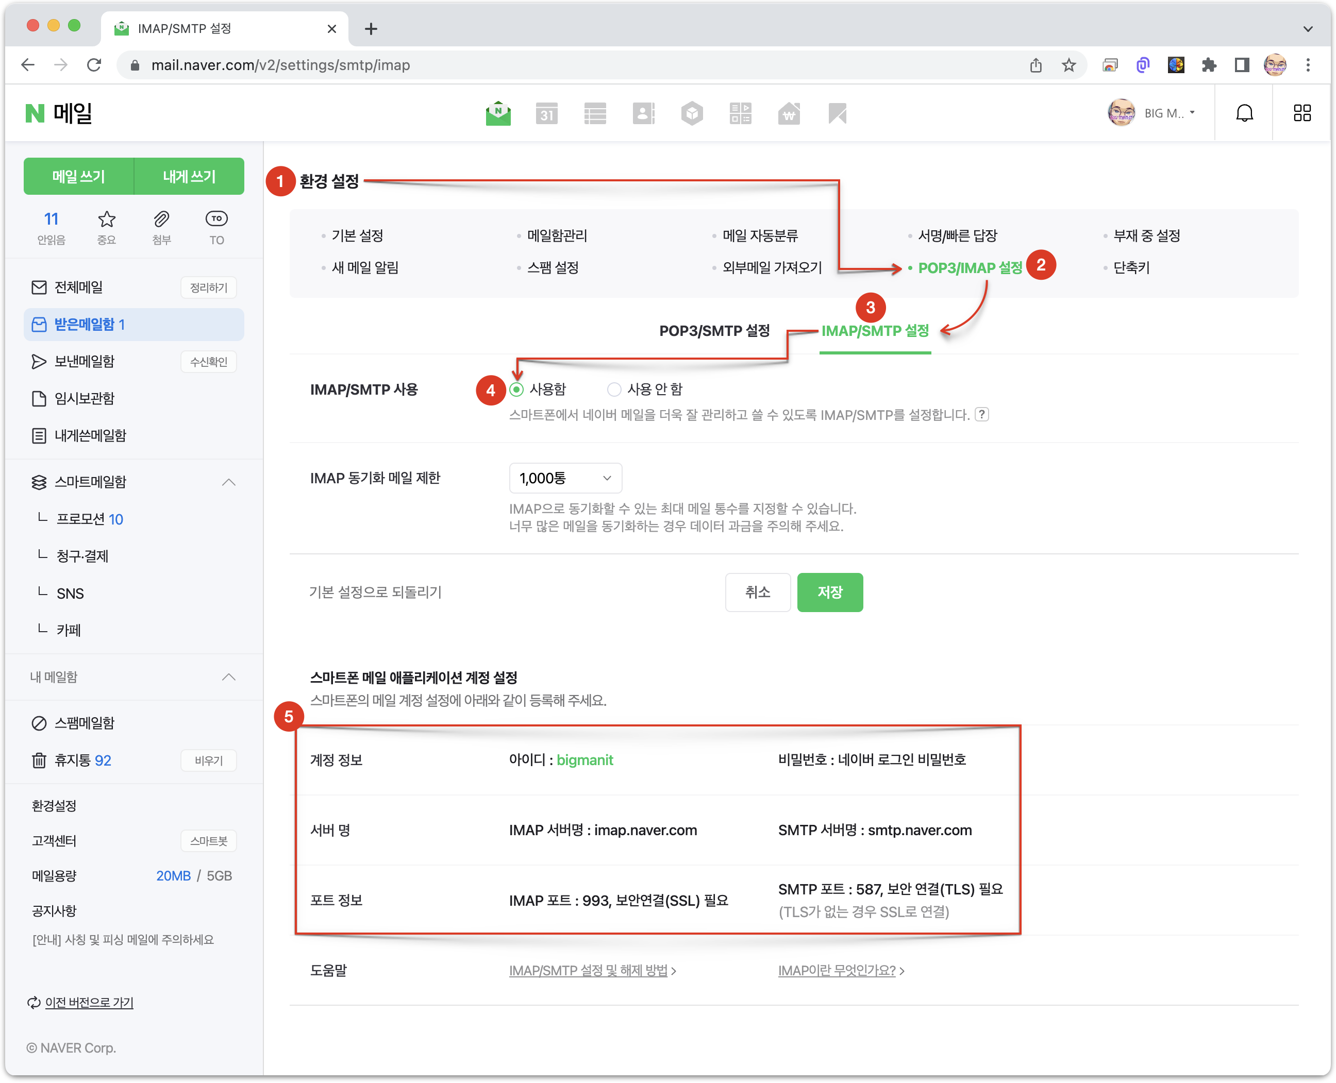
Task: Open 부재 중 설정 menu
Action: point(1147,236)
